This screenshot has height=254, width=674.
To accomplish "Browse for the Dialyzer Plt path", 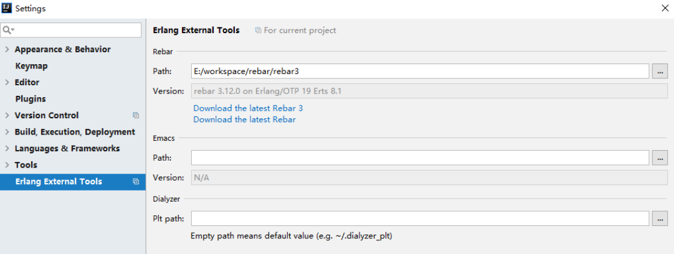I will click(660, 219).
